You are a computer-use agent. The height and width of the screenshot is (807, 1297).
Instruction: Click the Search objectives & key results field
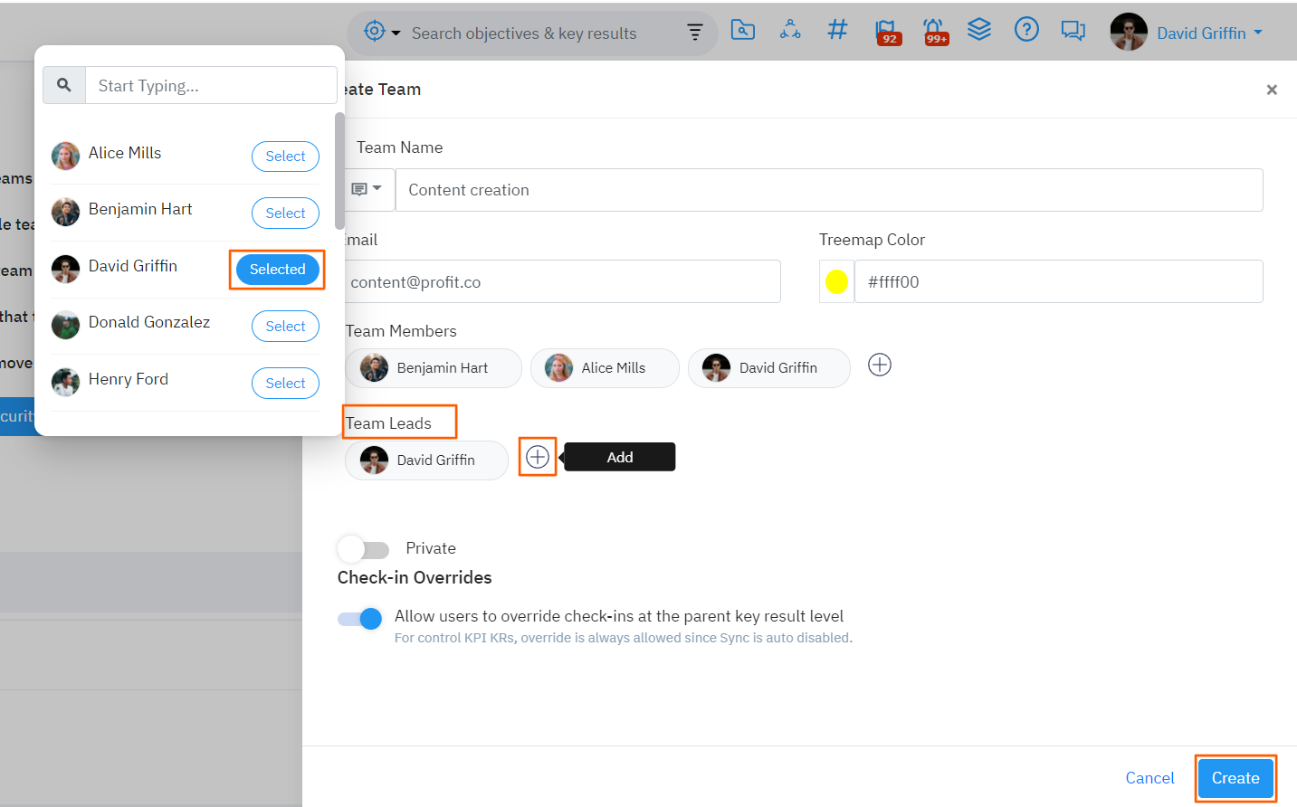tap(524, 33)
